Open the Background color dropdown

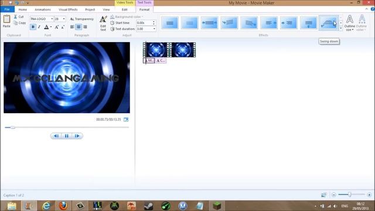click(127, 17)
